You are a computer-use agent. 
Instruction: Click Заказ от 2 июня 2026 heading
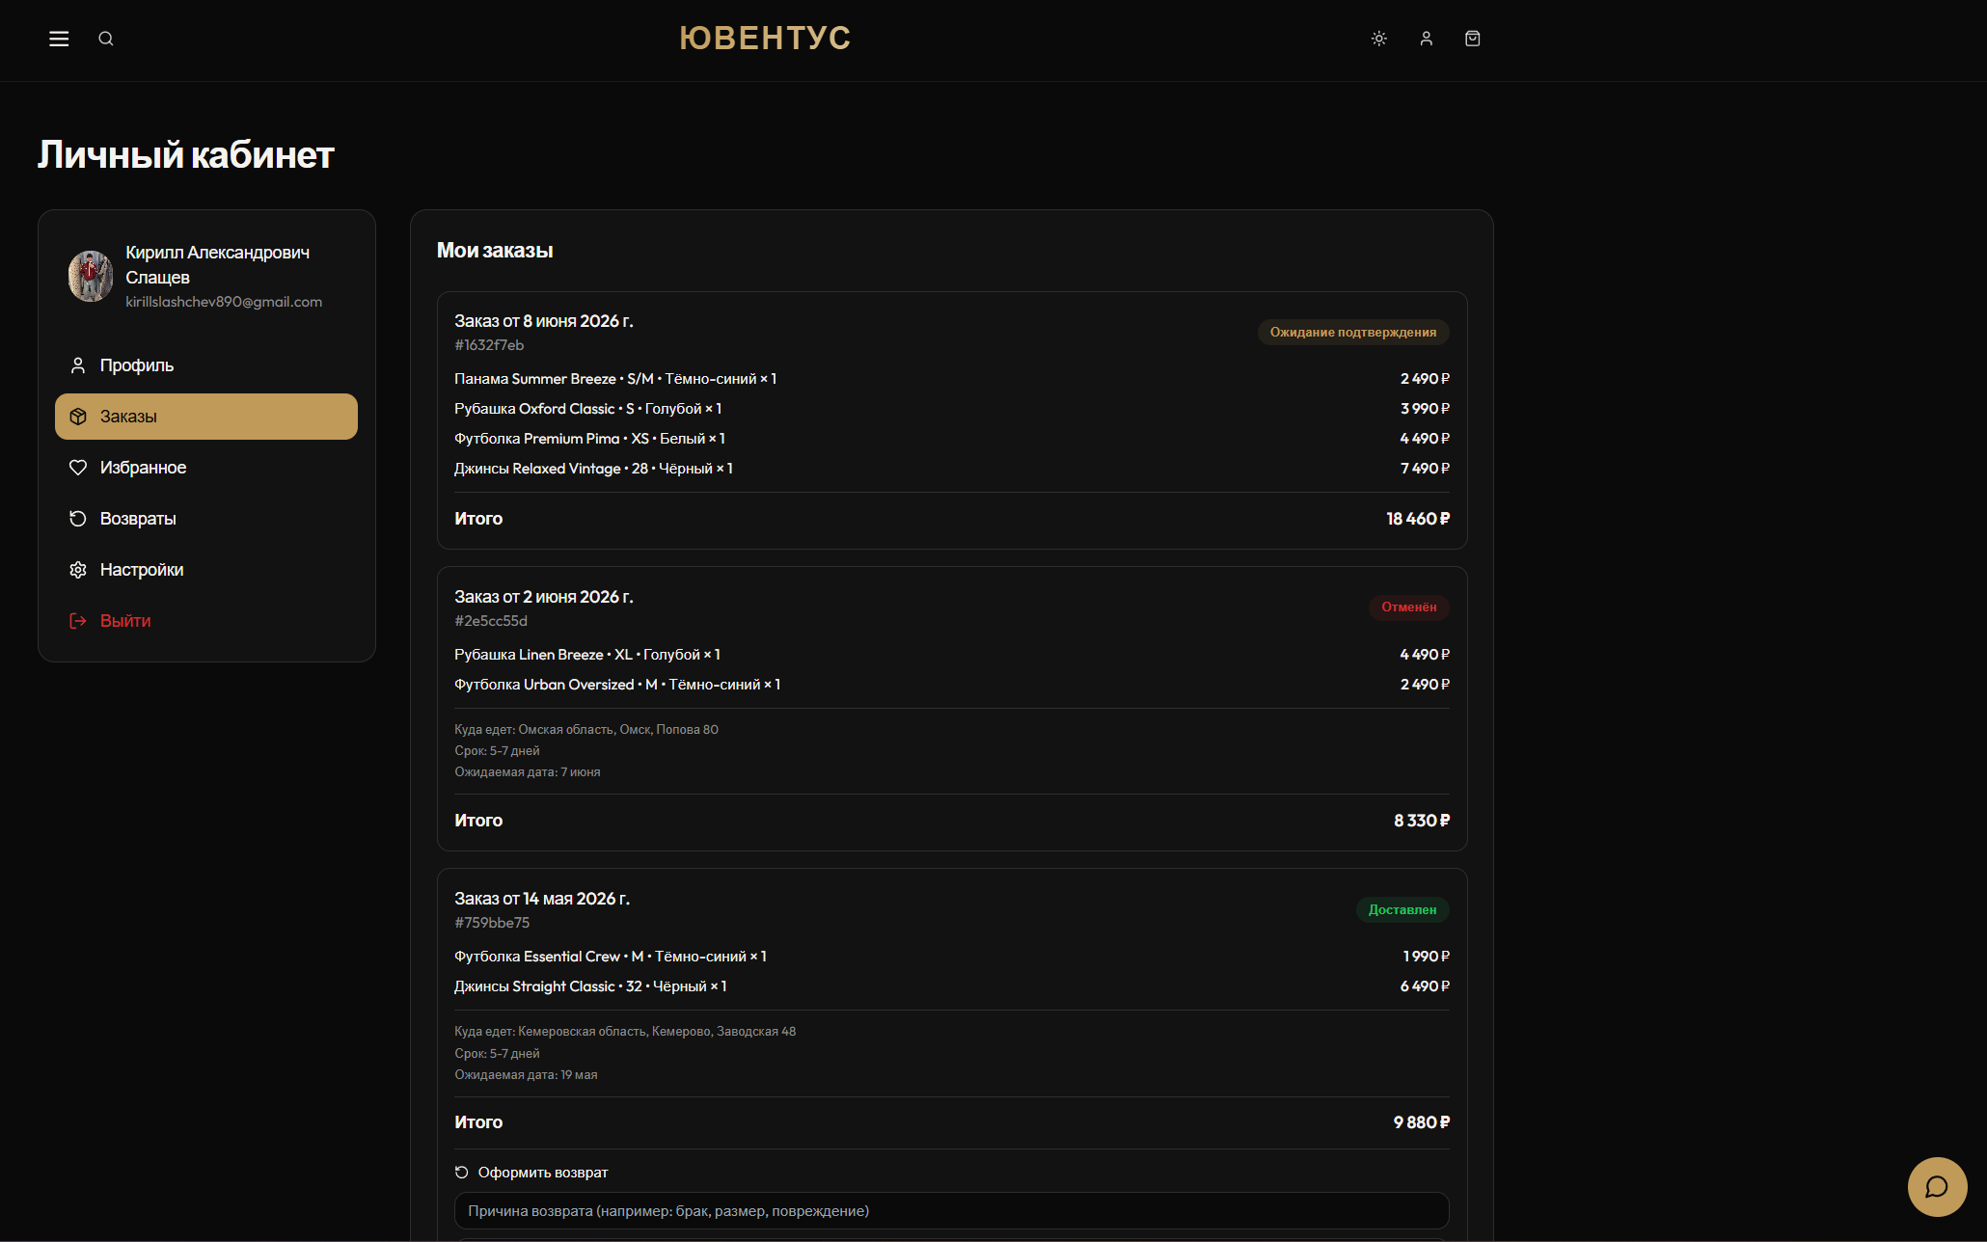click(x=544, y=597)
